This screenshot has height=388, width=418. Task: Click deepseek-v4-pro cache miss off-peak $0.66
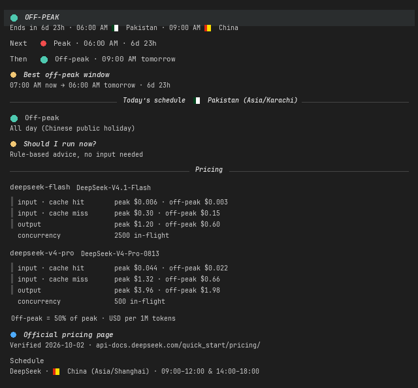pos(193,279)
